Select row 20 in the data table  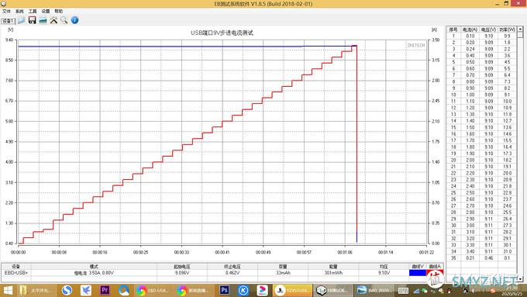[481, 160]
